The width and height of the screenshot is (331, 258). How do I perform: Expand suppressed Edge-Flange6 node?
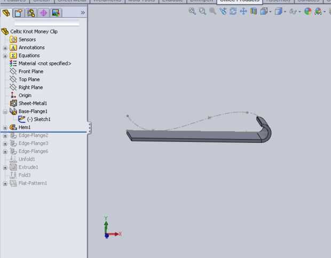coord(5,151)
